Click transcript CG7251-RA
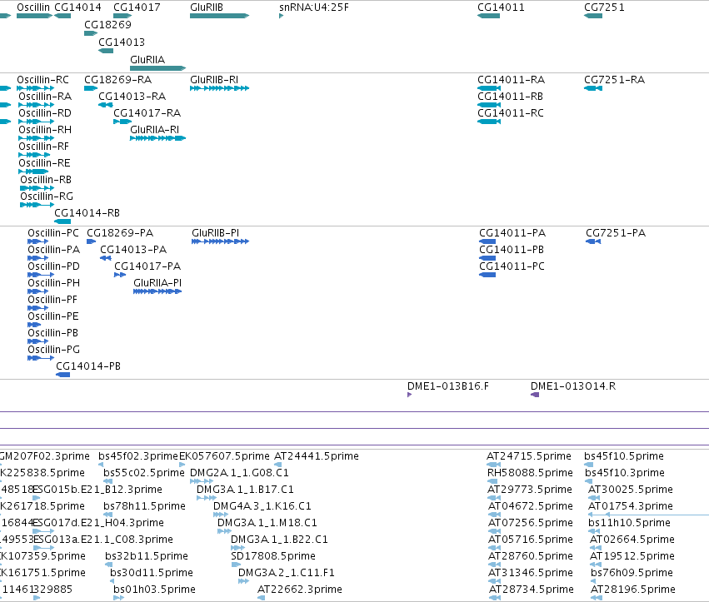The width and height of the screenshot is (709, 602). (615, 80)
